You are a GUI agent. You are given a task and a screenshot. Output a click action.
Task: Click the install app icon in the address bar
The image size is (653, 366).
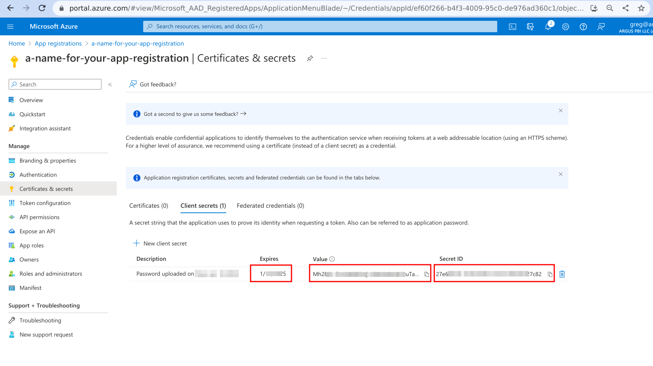tap(594, 8)
